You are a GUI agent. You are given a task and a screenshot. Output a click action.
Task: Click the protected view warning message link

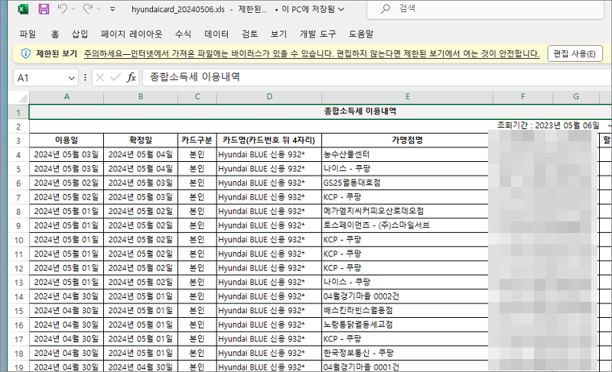tap(312, 54)
